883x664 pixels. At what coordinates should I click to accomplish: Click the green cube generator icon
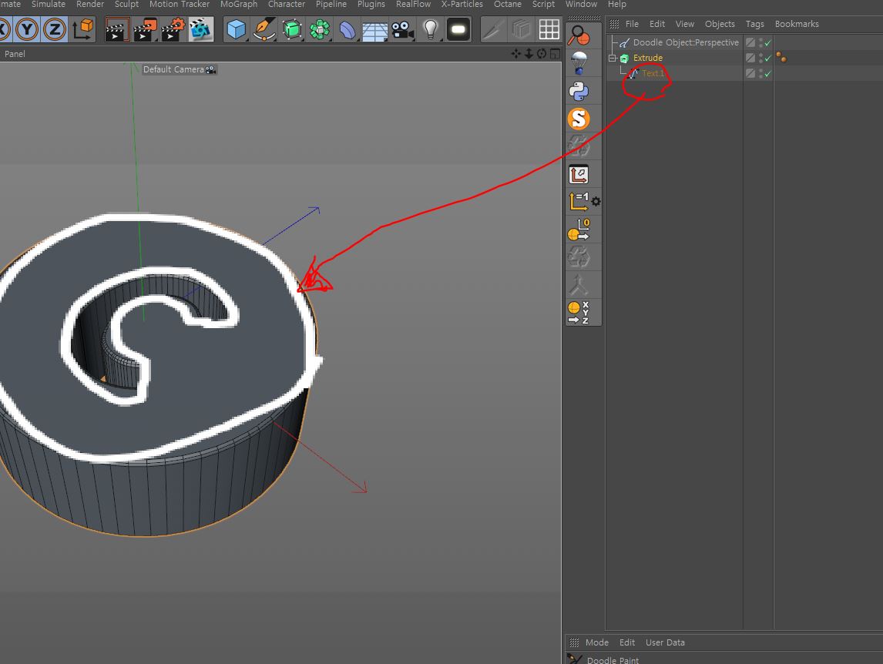(292, 29)
